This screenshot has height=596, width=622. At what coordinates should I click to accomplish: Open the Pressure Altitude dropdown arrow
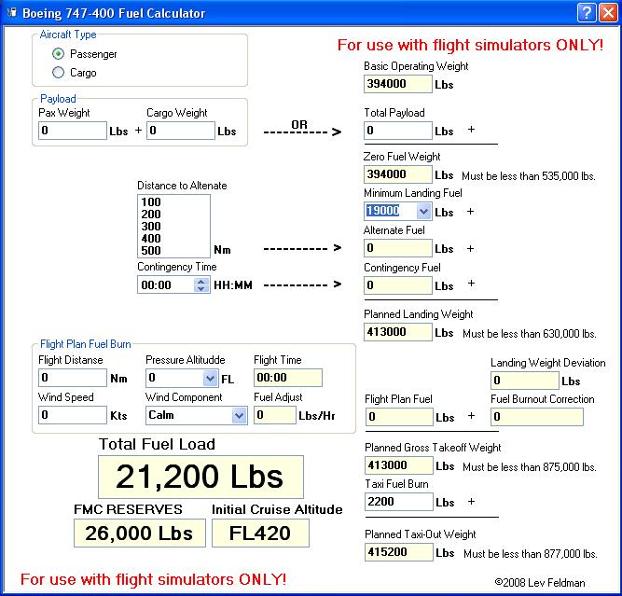point(210,378)
